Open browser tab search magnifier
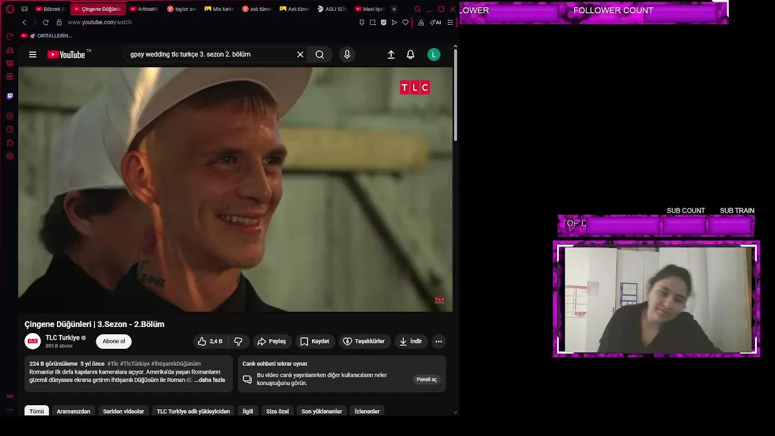This screenshot has height=436, width=775. 417,9
